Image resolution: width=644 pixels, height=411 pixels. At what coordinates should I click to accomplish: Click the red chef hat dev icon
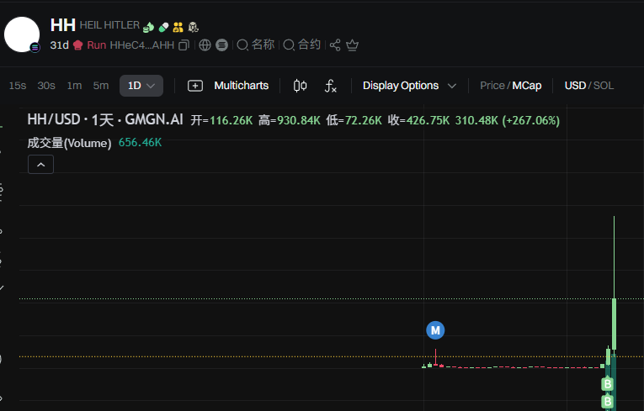[78, 45]
